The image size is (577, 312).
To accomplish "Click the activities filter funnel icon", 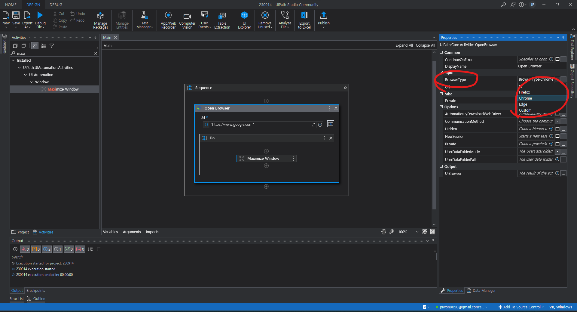I will 52,46.
